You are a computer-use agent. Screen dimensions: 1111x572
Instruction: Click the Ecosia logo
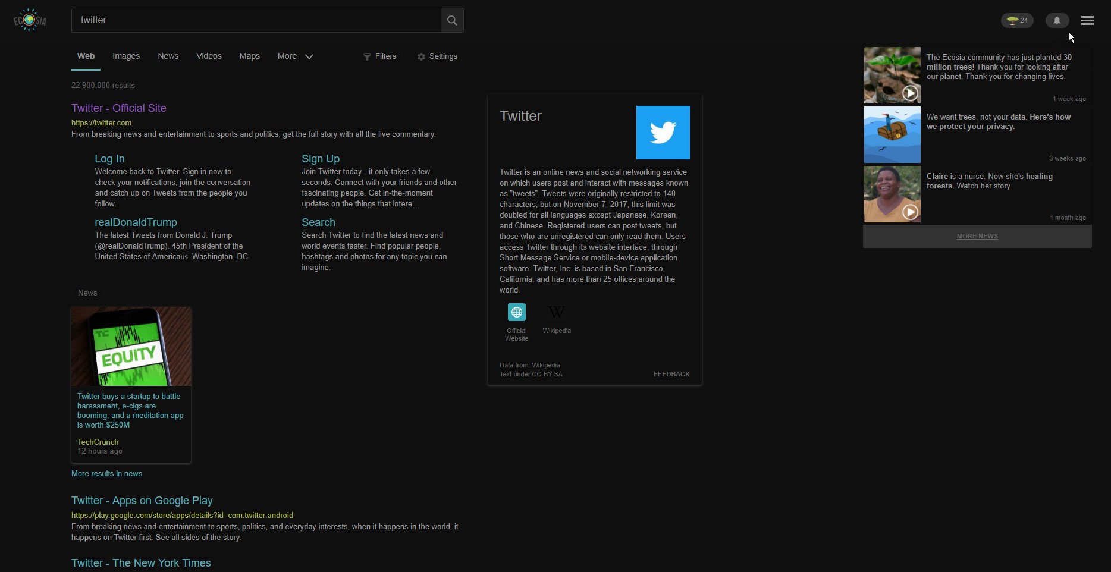point(29,20)
